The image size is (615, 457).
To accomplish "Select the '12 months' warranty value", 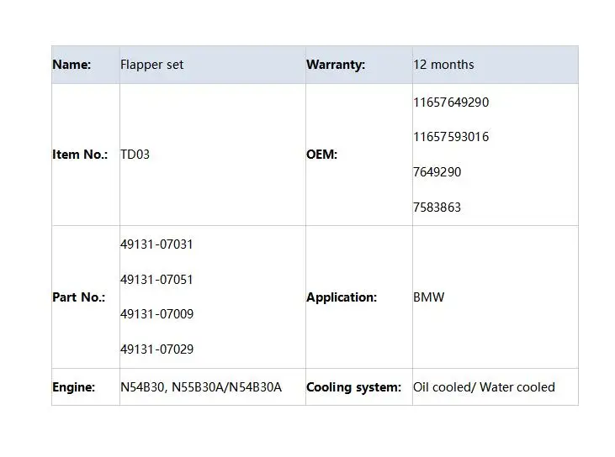I will (x=443, y=65).
